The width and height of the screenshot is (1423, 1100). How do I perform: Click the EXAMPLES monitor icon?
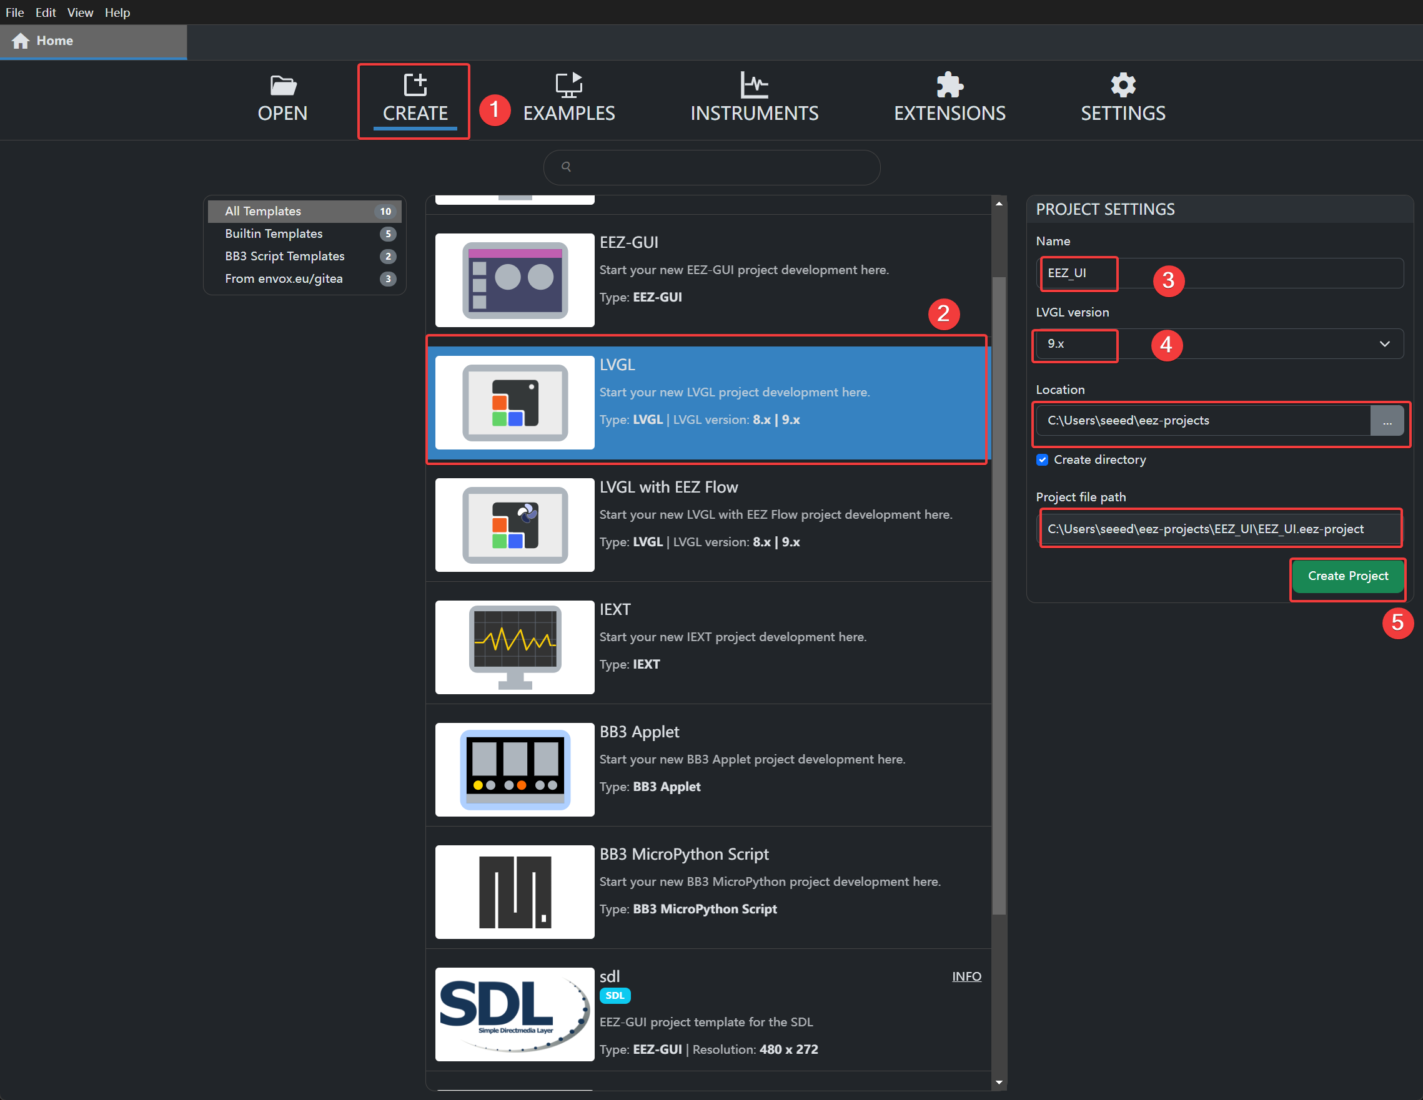tap(568, 86)
